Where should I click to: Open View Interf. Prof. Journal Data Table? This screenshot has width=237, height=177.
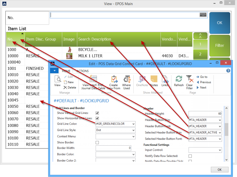(x=93, y=83)
